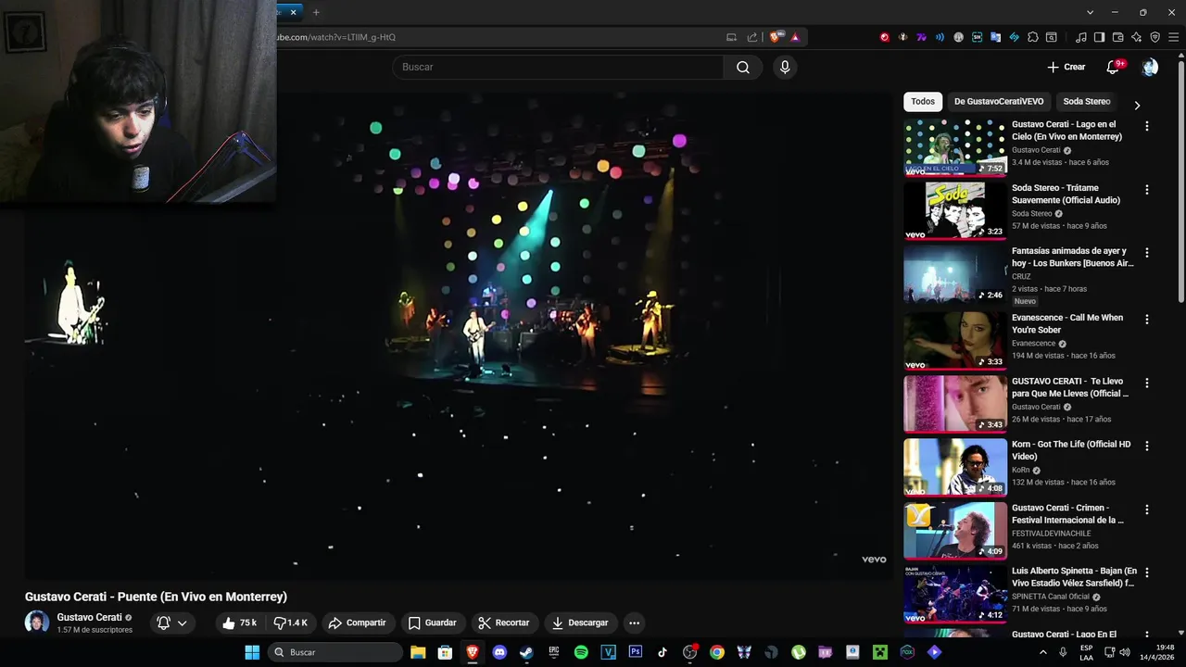Click the address bar URL text

tap(336, 37)
